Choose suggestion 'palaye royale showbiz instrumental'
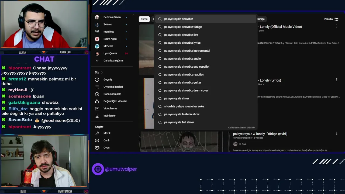The height and width of the screenshot is (194, 345). [x=205, y=51]
